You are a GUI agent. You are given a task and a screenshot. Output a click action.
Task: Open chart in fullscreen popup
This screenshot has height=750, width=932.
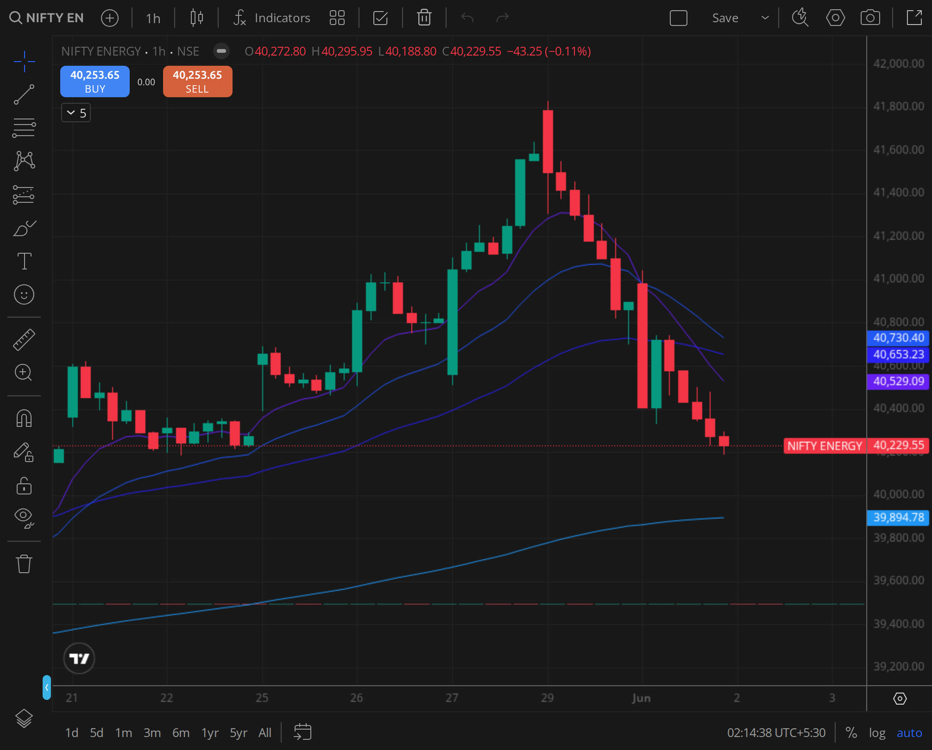tap(914, 18)
